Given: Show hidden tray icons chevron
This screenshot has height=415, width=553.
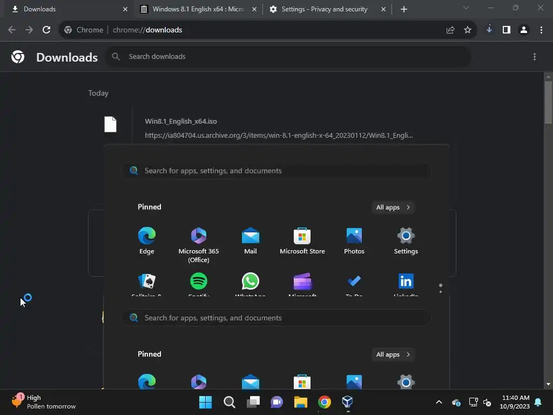Looking at the screenshot, I should [x=439, y=402].
